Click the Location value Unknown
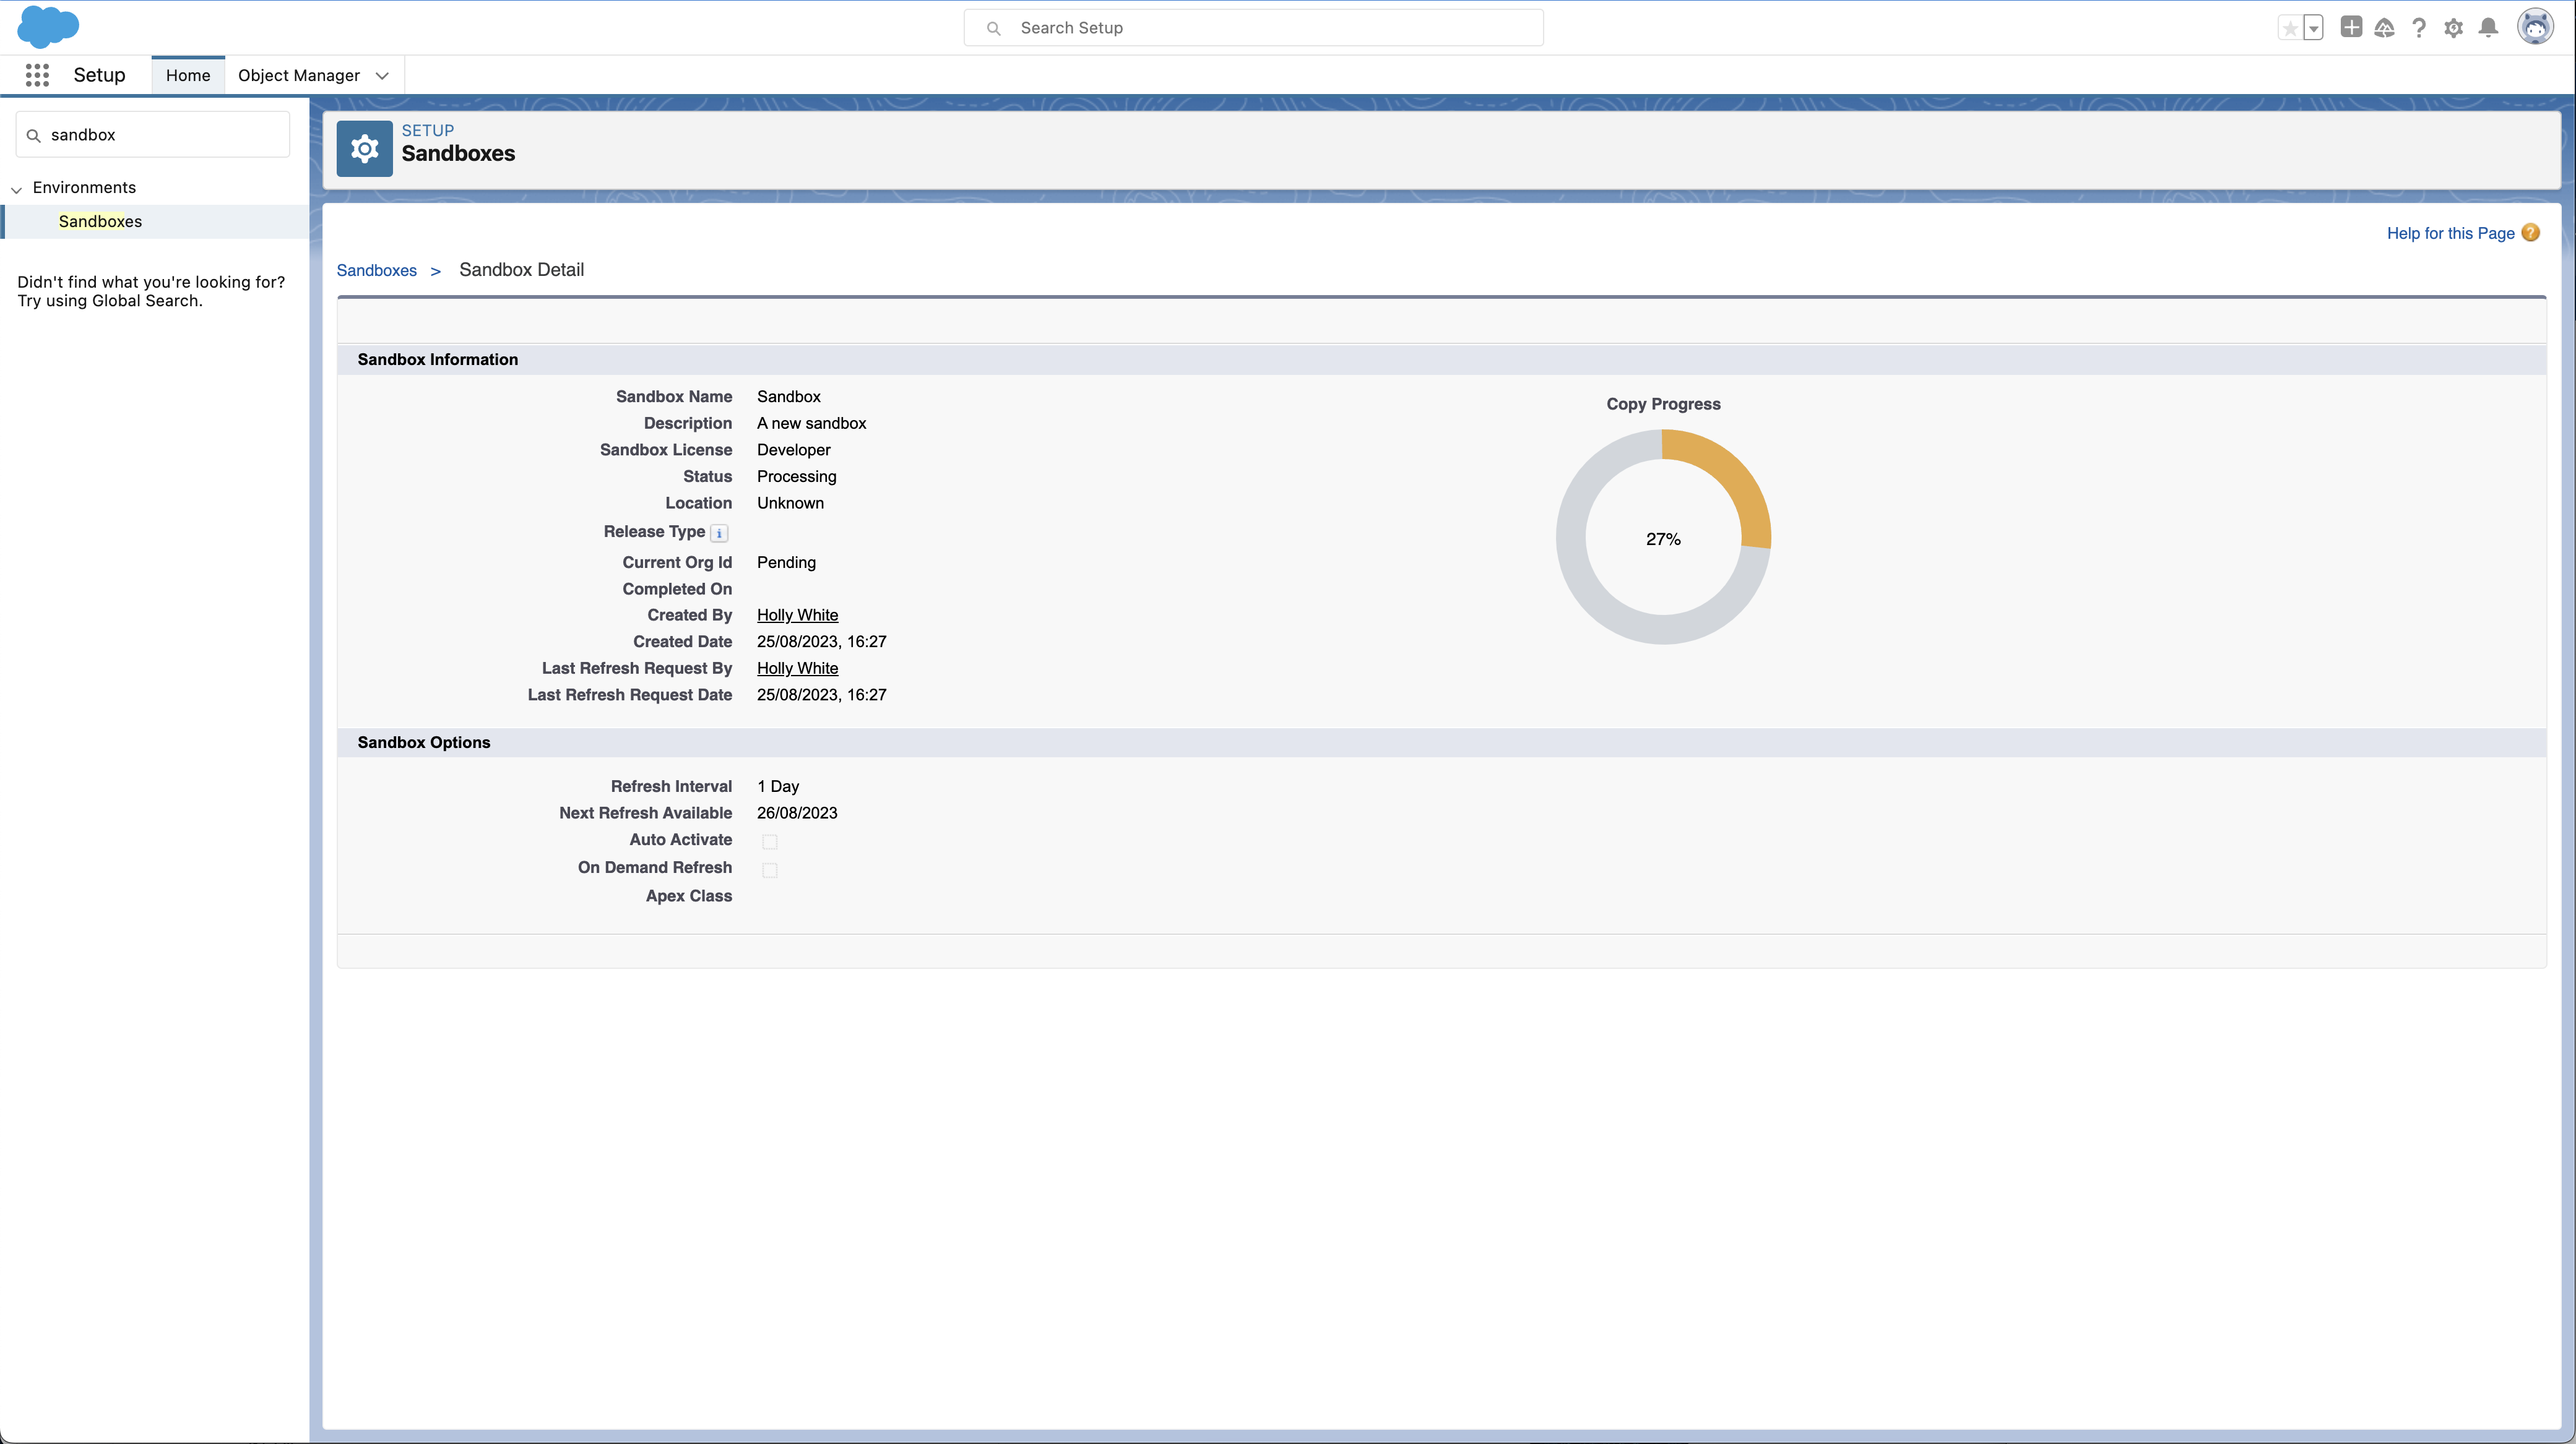This screenshot has width=2576, height=1444. (x=790, y=502)
